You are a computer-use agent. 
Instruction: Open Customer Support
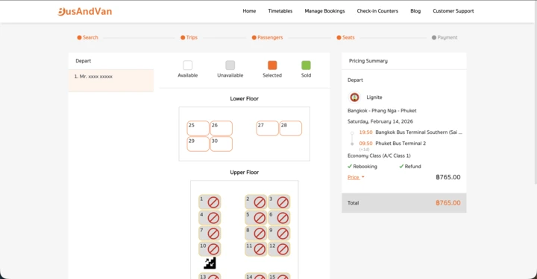[x=453, y=11]
